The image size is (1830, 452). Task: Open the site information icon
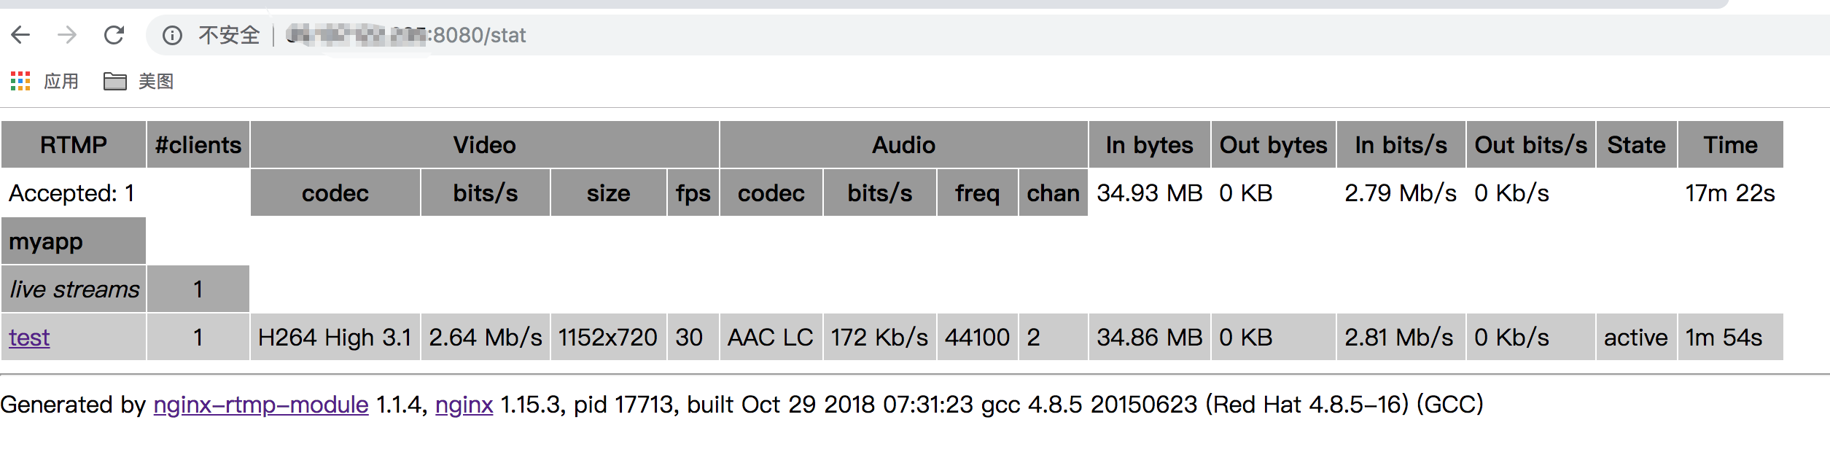[x=172, y=35]
